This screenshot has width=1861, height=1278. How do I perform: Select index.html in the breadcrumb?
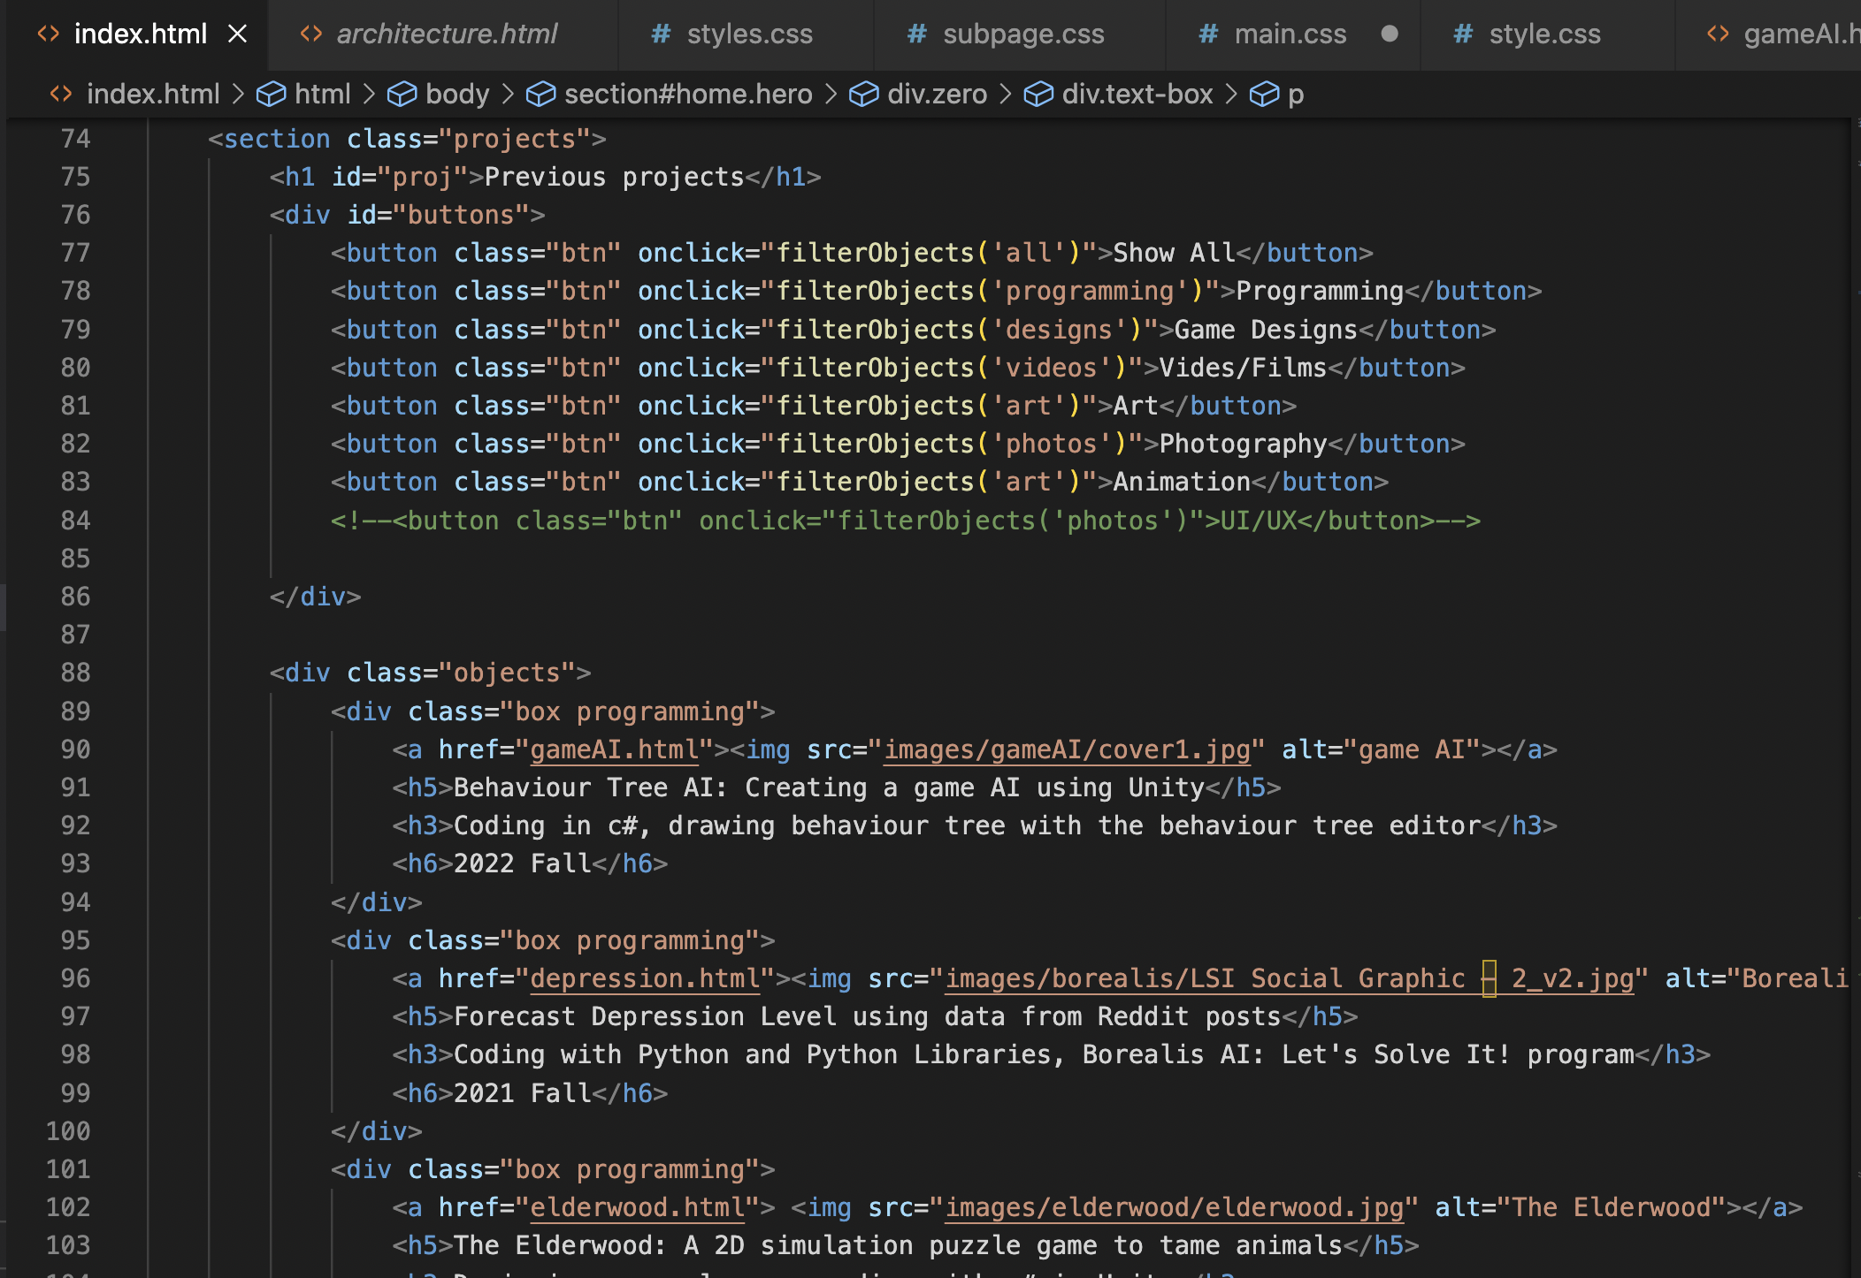[x=153, y=94]
